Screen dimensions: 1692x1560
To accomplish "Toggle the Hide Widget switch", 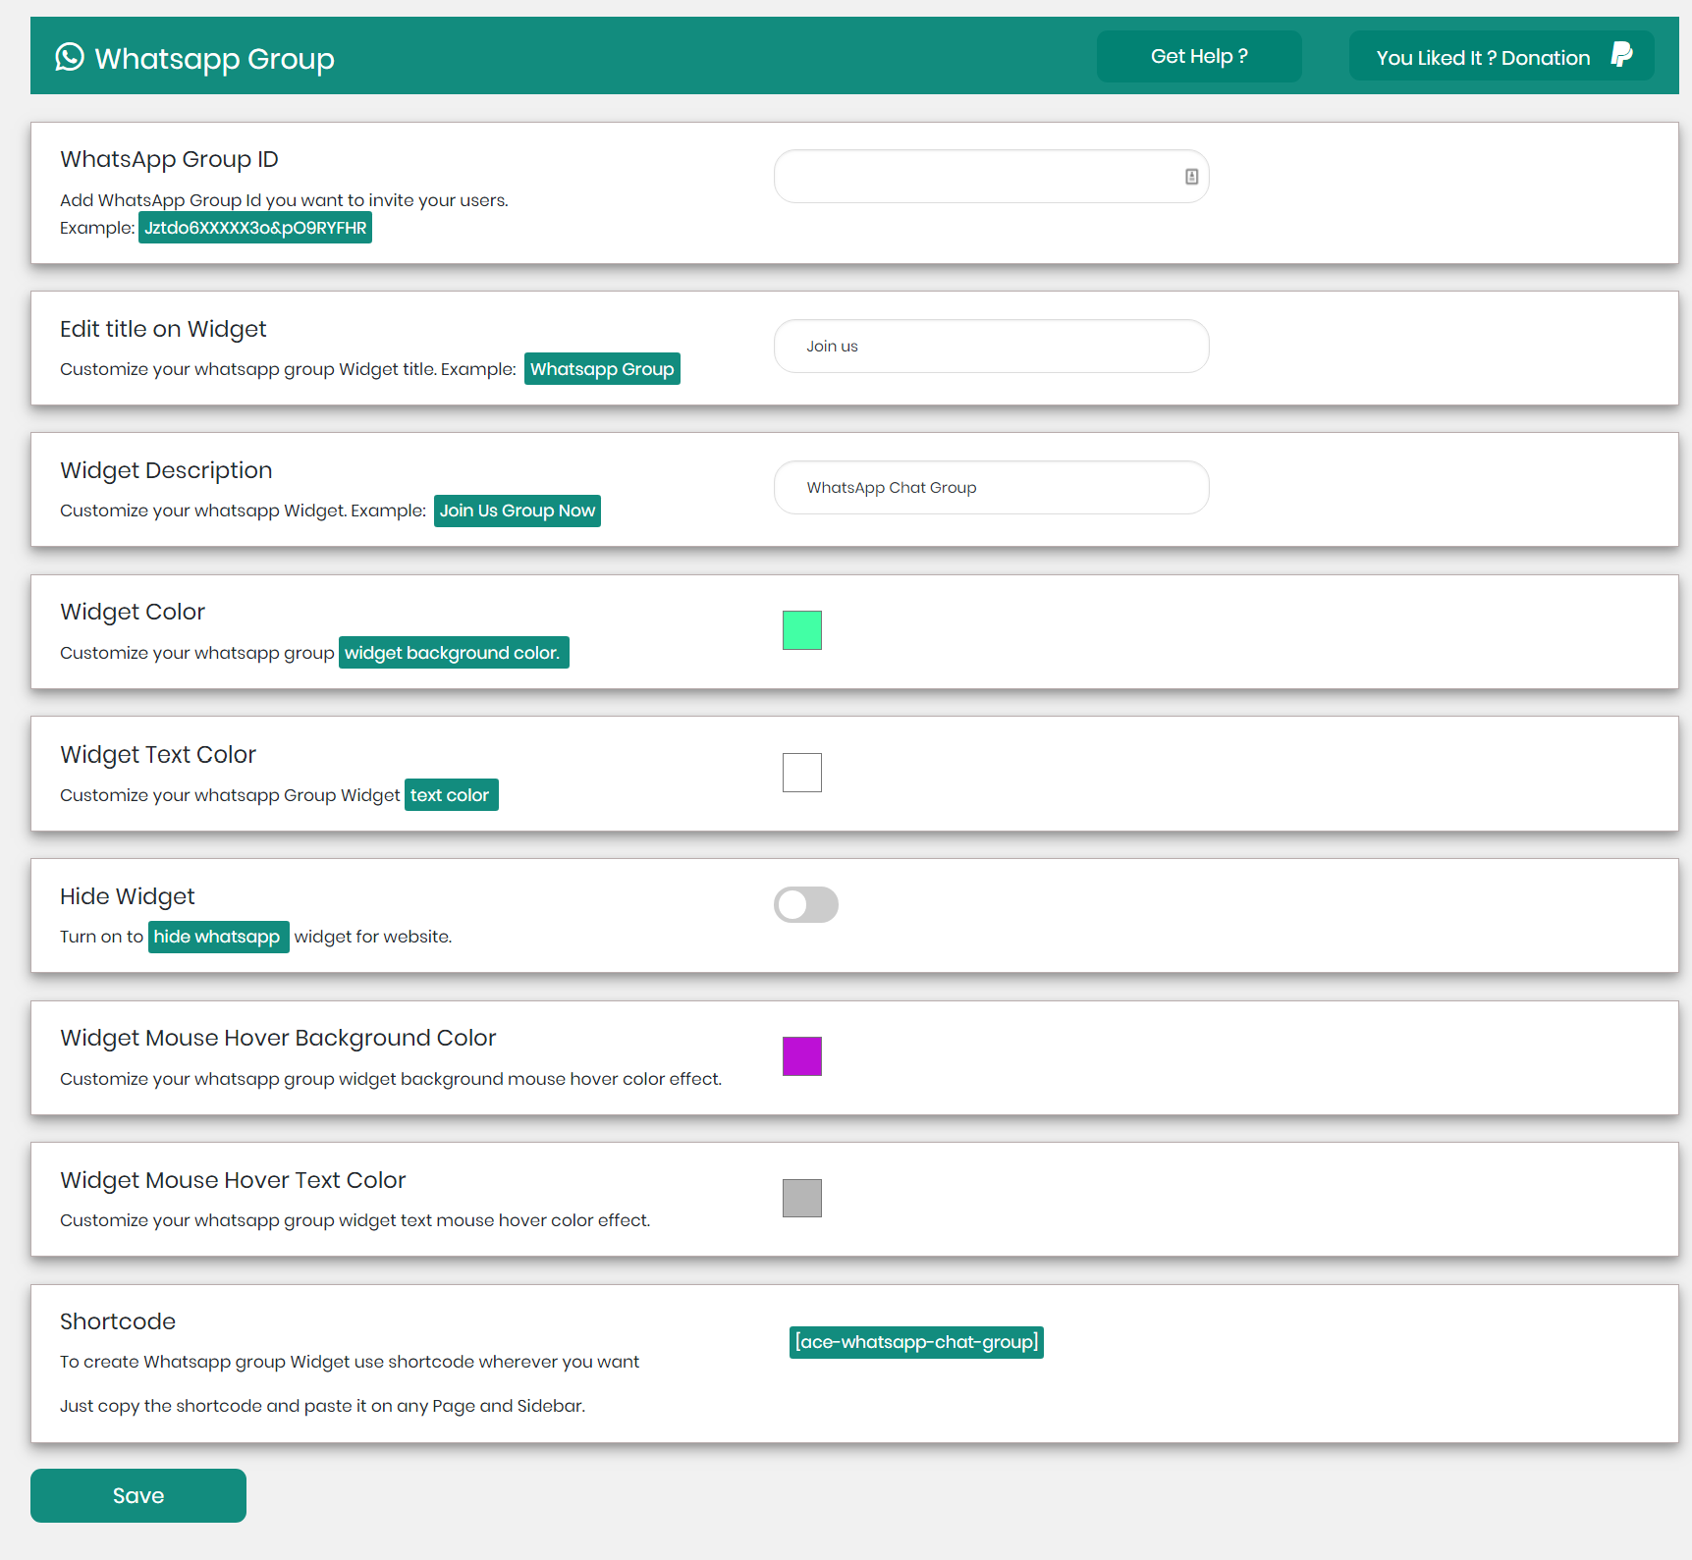I will [806, 904].
